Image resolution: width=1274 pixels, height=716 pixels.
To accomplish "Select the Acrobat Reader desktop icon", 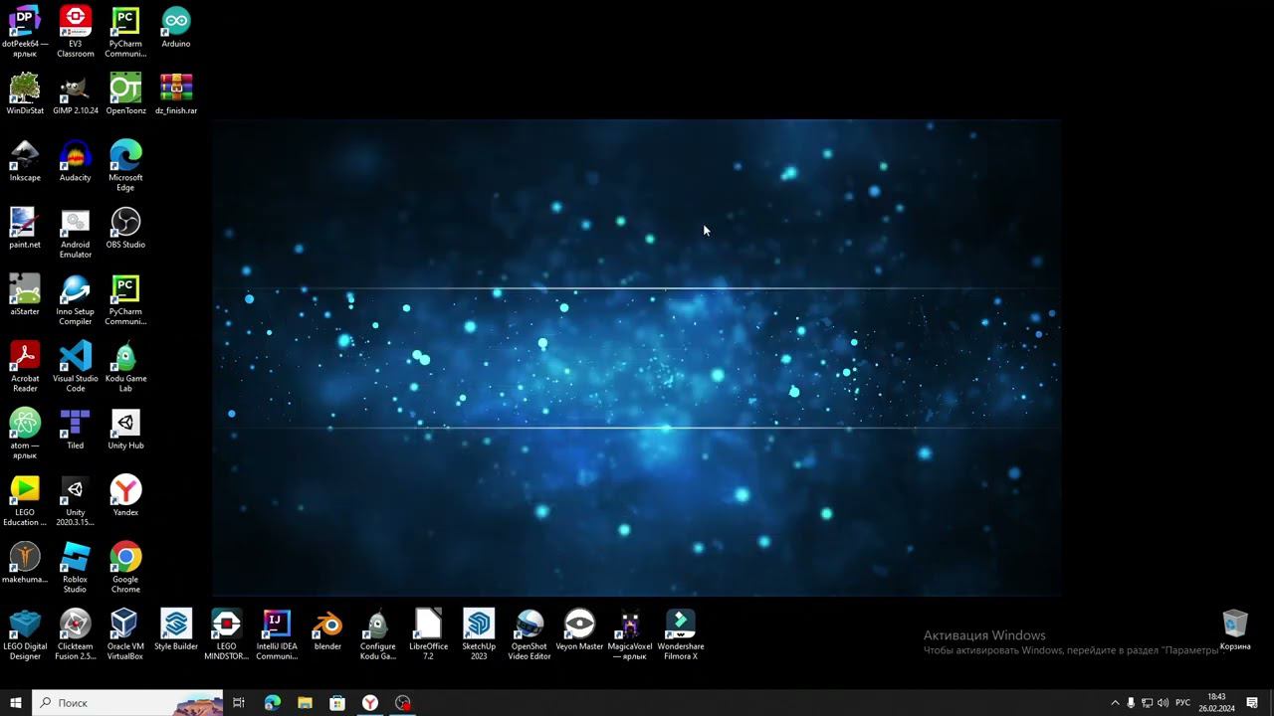I will tap(25, 365).
